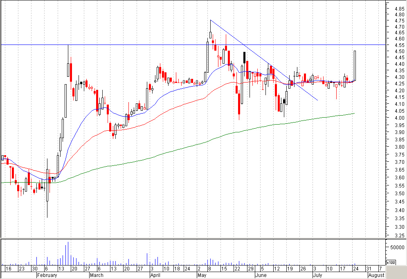Click the 4.05 price axis label

[399, 111]
